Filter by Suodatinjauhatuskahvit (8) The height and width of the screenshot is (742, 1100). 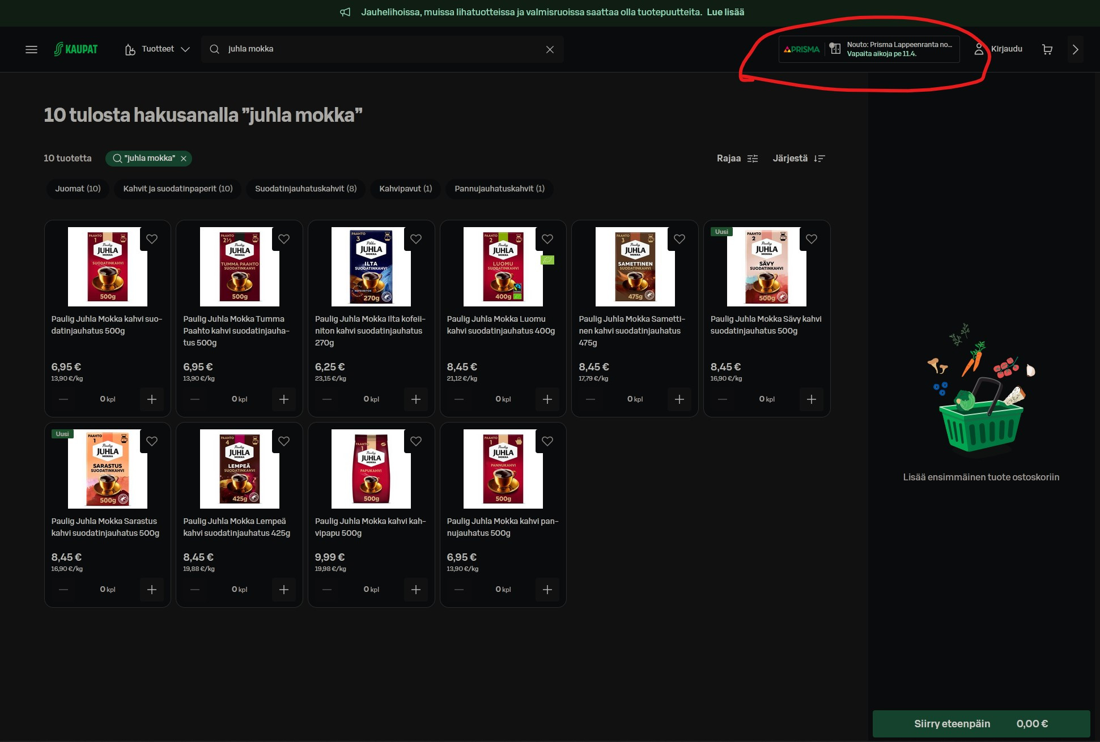[306, 189]
